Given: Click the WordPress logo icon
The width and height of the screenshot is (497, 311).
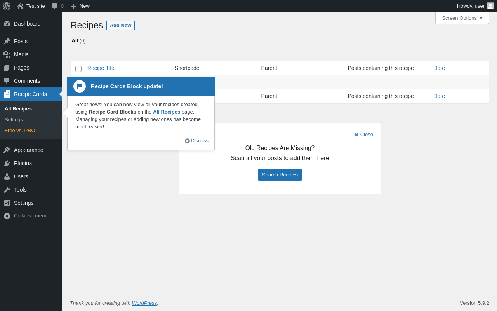Looking at the screenshot, I should coord(7,6).
